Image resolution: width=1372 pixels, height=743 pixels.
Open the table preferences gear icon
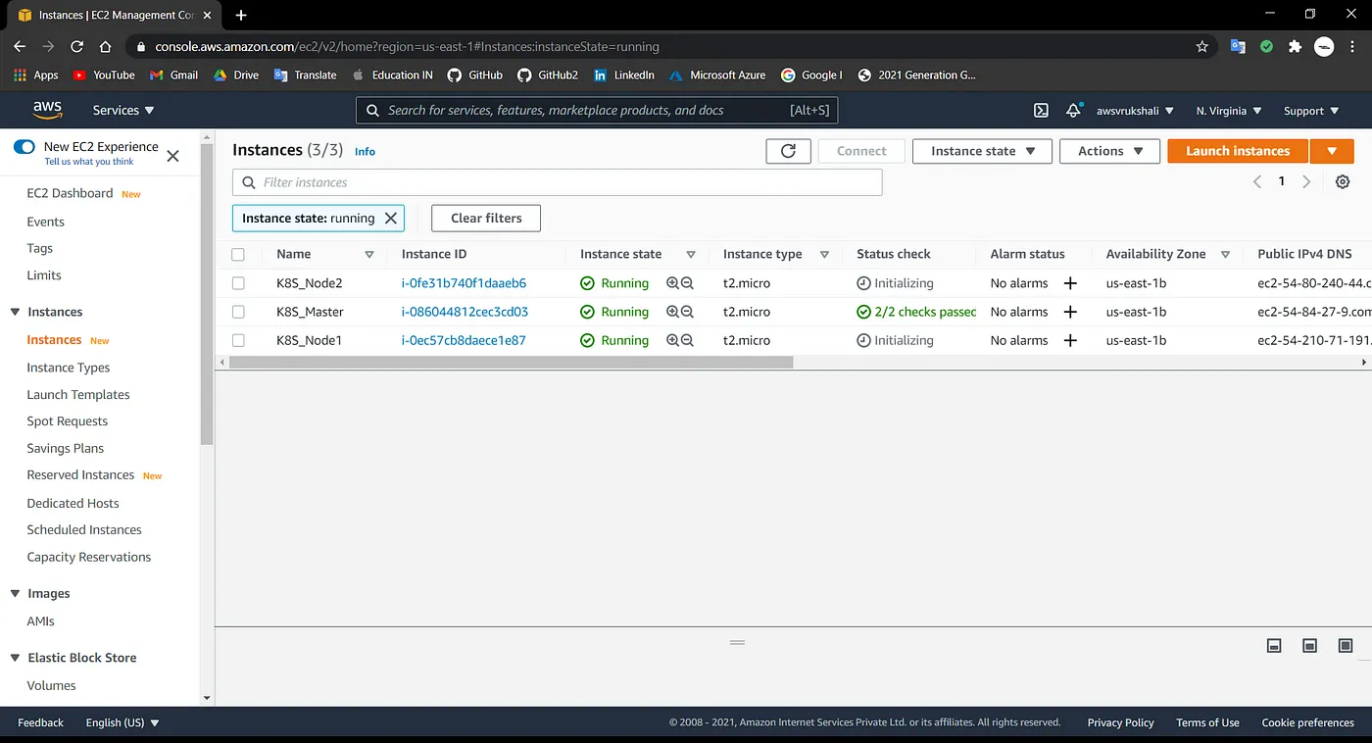1343,181
